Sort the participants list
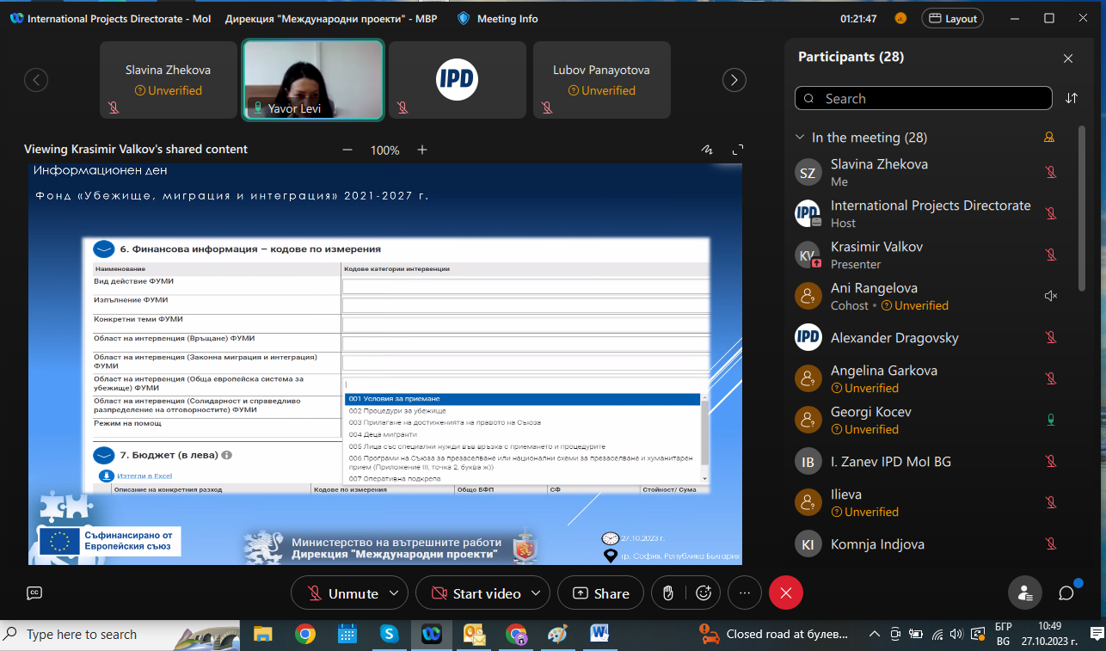 (x=1072, y=98)
